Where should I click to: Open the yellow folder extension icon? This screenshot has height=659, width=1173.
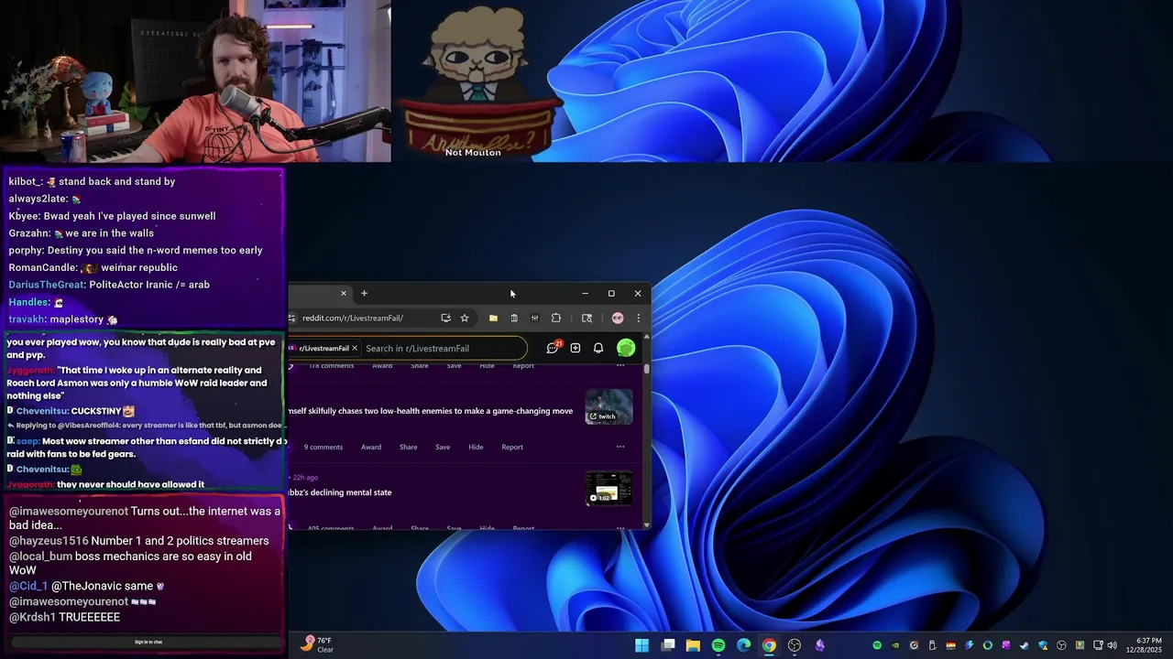493,318
